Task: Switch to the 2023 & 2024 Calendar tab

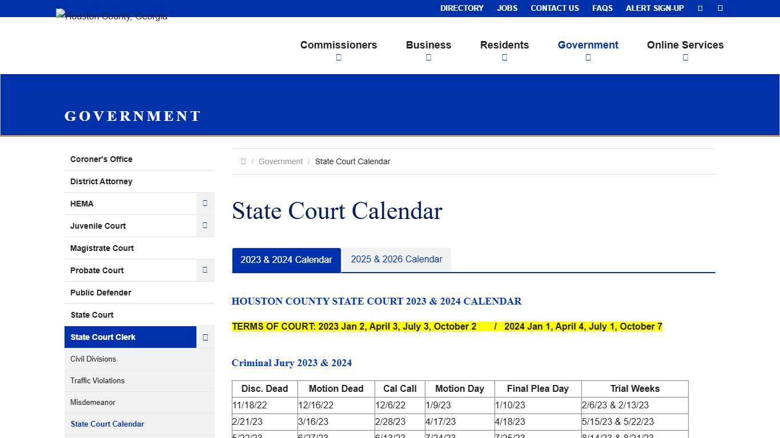Action: pyautogui.click(x=286, y=259)
